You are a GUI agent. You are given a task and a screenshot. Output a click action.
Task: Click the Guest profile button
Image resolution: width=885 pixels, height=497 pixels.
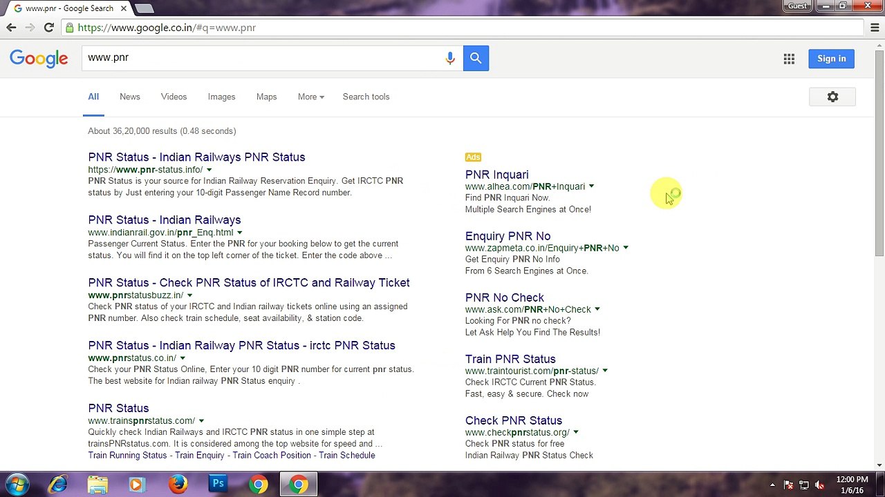point(797,6)
